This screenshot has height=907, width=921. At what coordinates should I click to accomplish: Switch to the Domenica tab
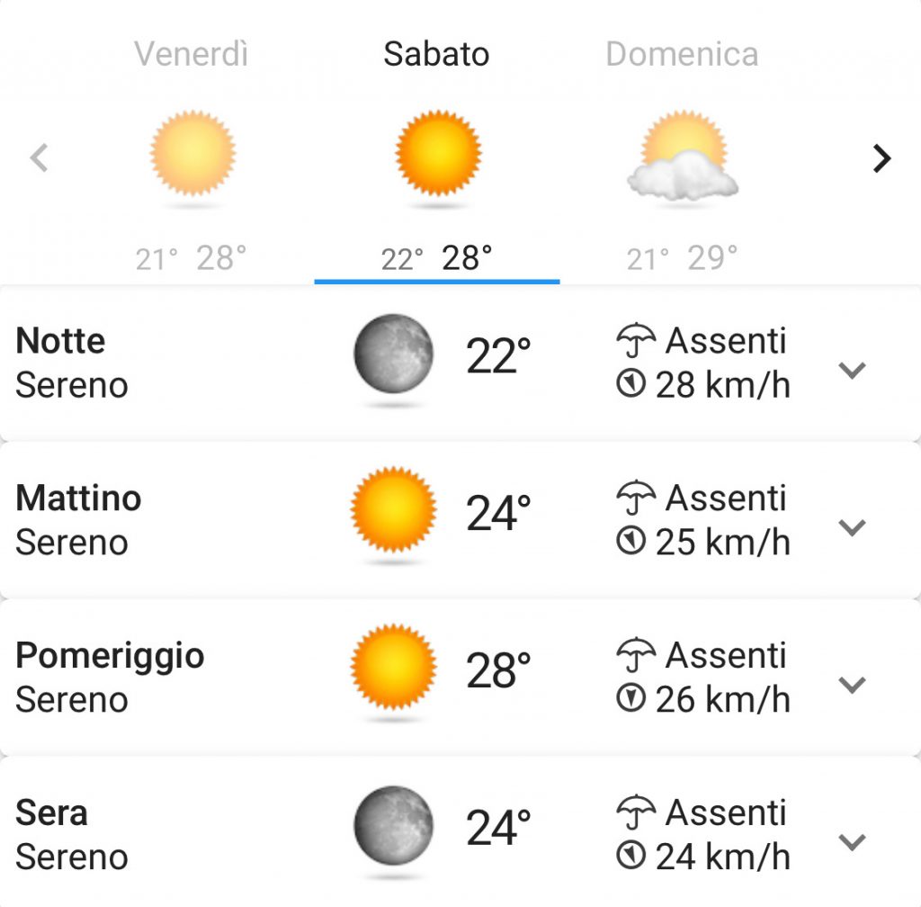pyautogui.click(x=683, y=54)
